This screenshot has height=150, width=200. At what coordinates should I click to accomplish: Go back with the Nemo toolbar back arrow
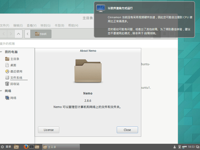4,34
